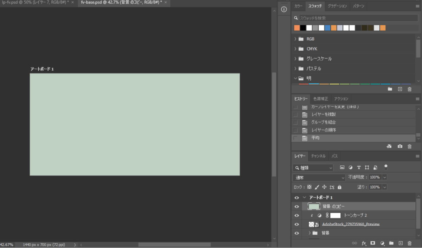422x248 pixels.
Task: Filter layers by pixel layers
Action: [342, 168]
